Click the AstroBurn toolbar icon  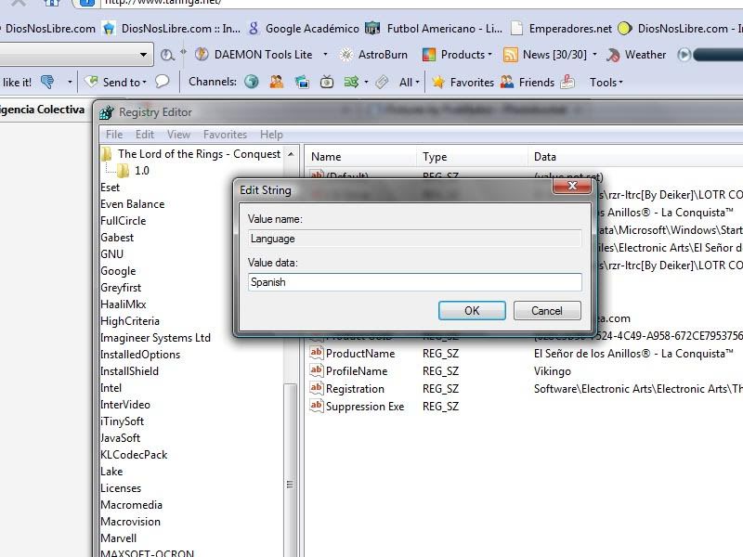click(x=346, y=55)
